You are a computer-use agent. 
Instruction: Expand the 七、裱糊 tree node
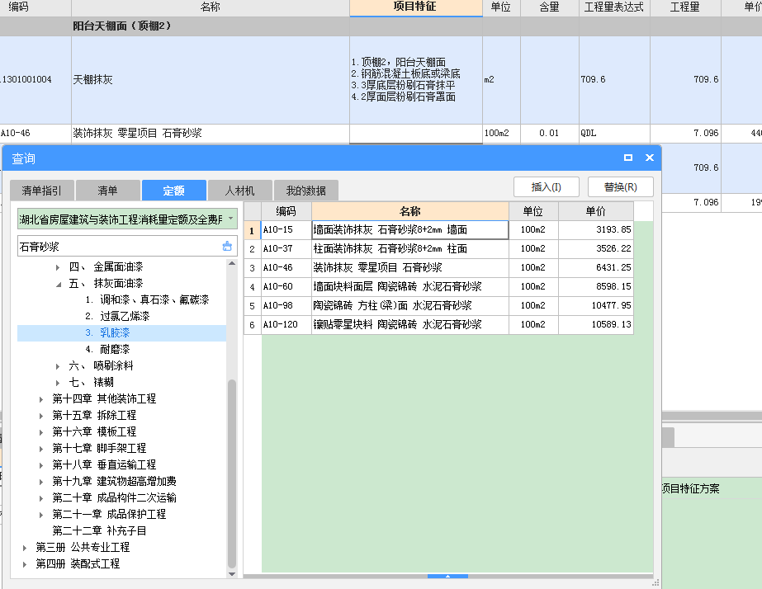point(58,383)
